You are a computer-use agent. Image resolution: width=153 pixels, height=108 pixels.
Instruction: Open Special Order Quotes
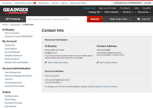coord(78,3)
